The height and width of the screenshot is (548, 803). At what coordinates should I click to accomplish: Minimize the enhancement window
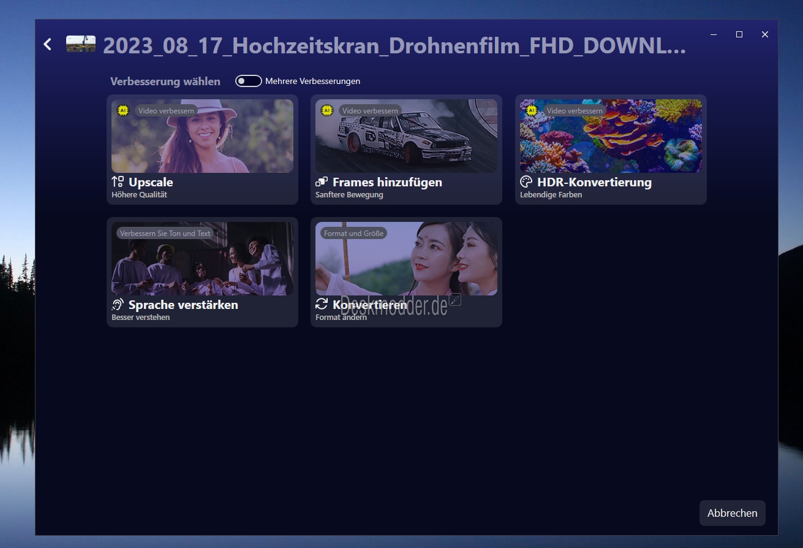pyautogui.click(x=714, y=34)
